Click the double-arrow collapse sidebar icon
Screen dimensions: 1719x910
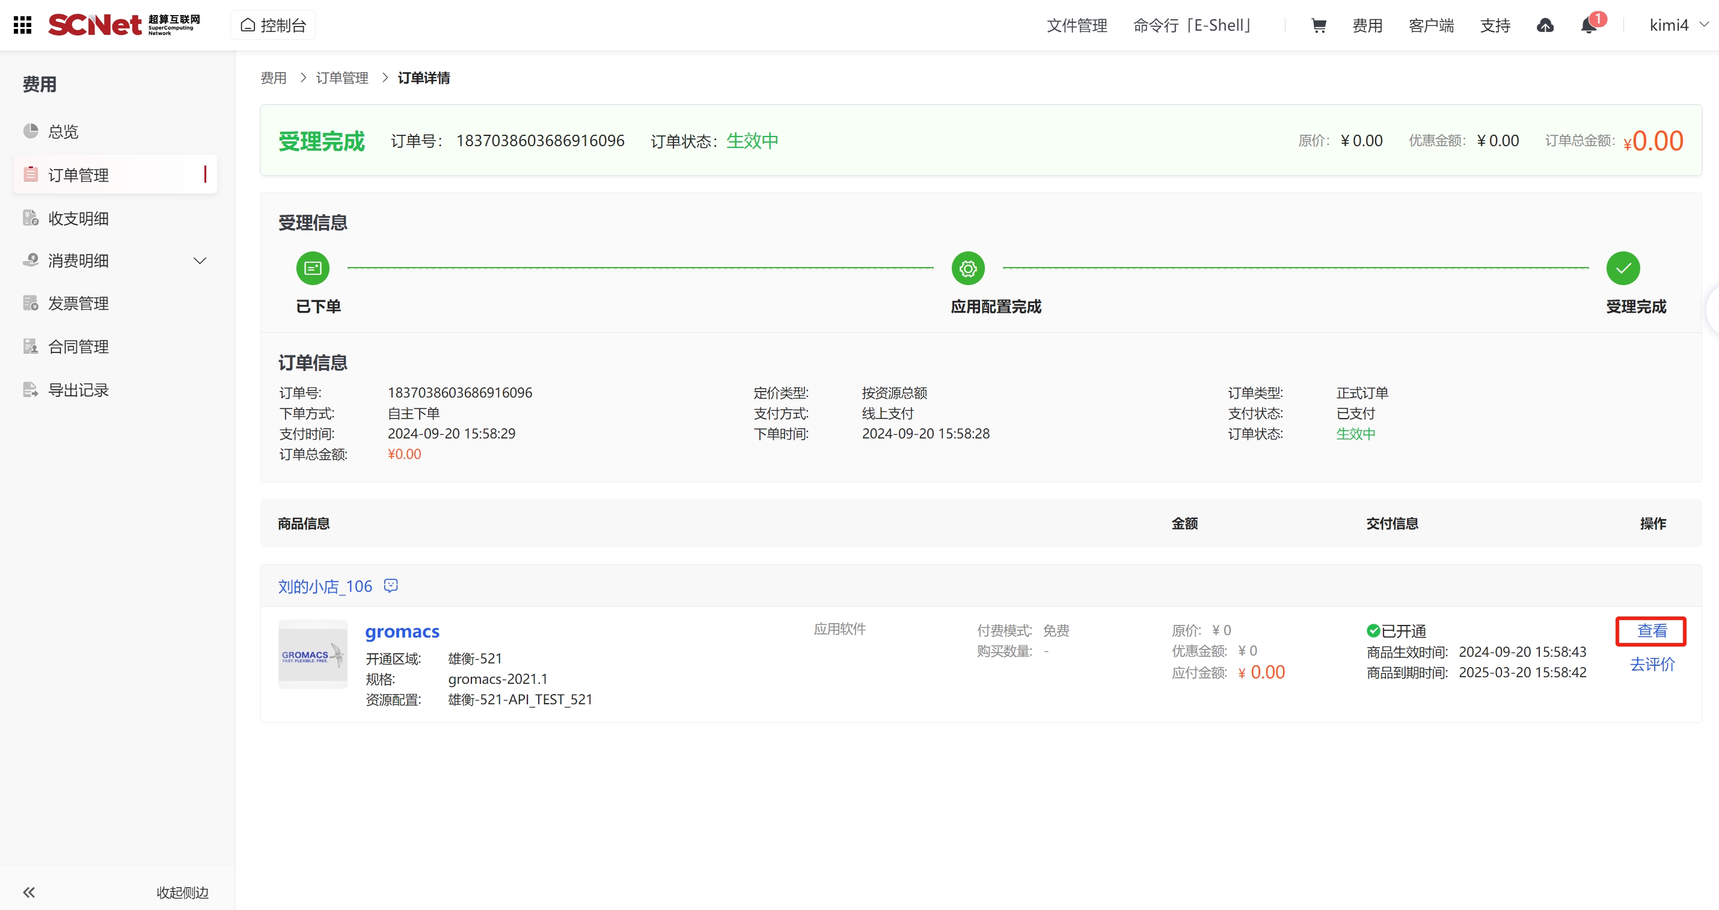tap(29, 892)
